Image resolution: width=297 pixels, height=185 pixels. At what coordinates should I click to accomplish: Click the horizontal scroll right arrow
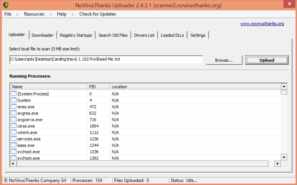tap(277, 164)
